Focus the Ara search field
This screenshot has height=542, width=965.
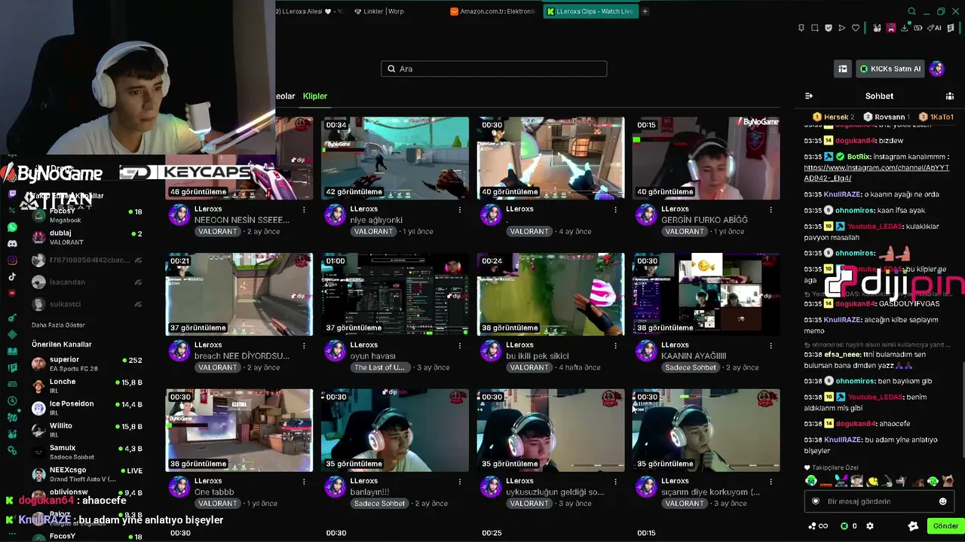click(x=494, y=69)
